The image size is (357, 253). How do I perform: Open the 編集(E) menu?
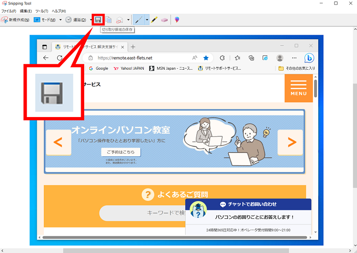(x=25, y=11)
